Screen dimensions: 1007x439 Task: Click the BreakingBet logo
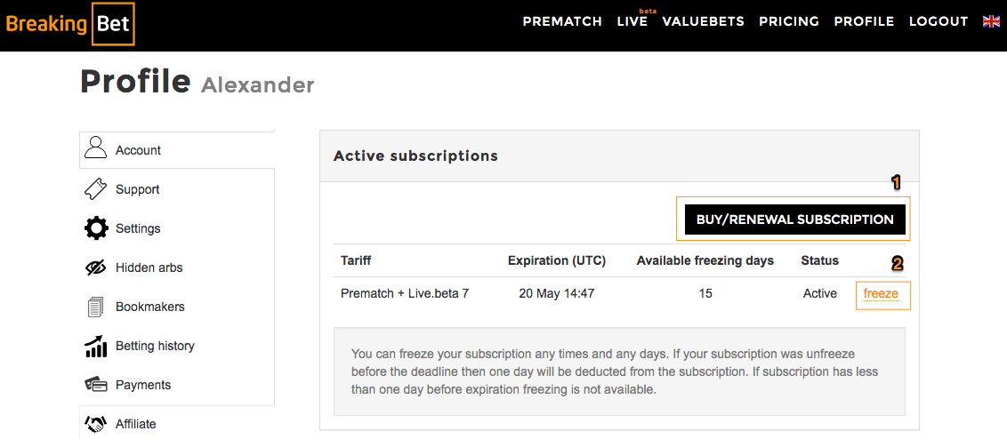68,24
